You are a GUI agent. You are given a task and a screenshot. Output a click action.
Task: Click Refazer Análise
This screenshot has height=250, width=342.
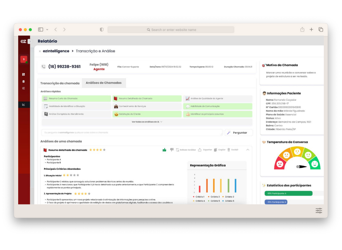[186, 150]
